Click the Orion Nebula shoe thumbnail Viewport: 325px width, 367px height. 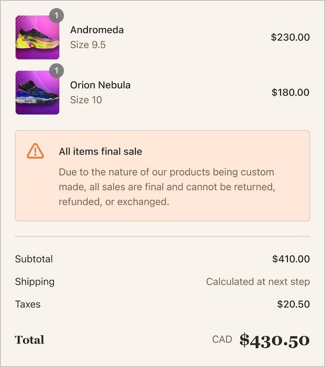pos(37,92)
